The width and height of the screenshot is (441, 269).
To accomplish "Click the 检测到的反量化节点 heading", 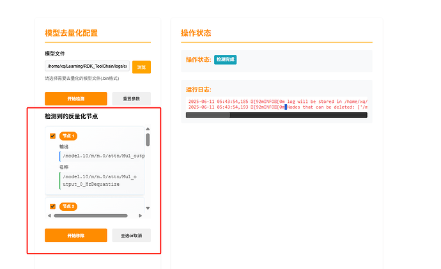I will point(72,116).
